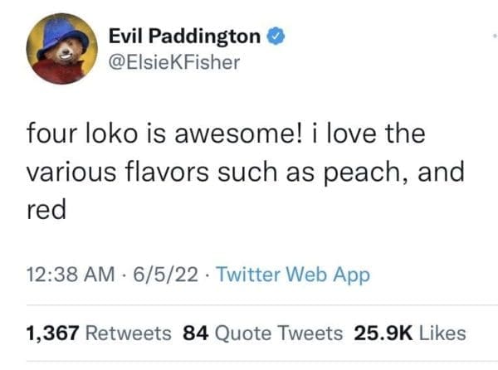Click the "1,367" retweet count number

pyautogui.click(x=53, y=333)
